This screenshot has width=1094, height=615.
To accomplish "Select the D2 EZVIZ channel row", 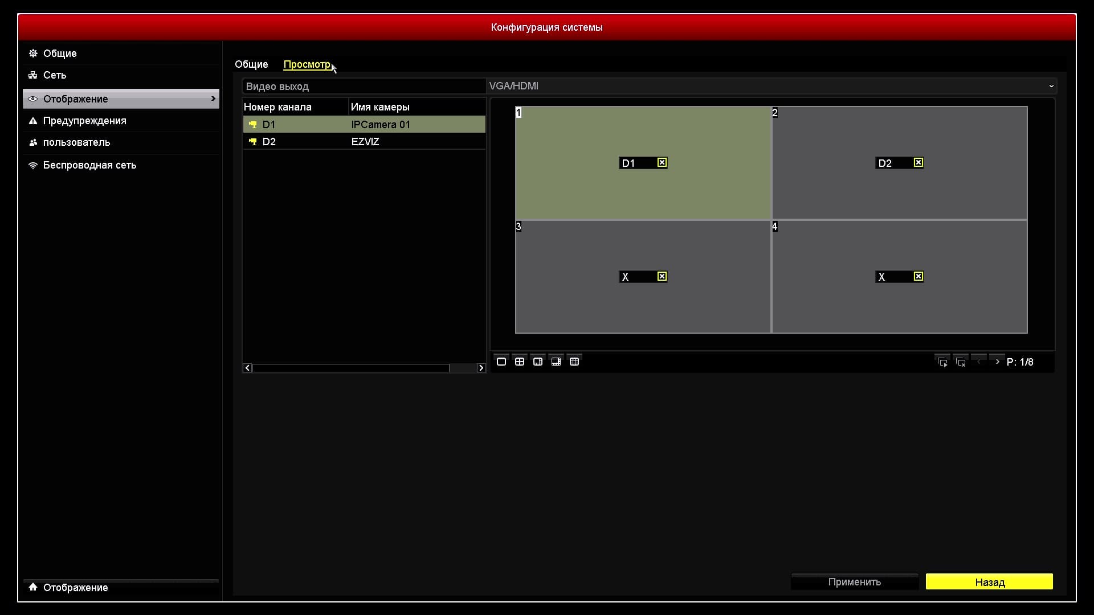I will tap(364, 142).
